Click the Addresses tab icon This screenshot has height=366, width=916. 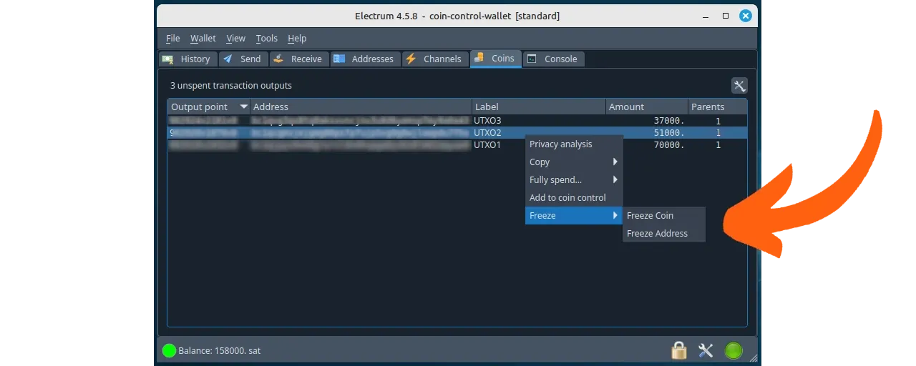click(x=339, y=59)
